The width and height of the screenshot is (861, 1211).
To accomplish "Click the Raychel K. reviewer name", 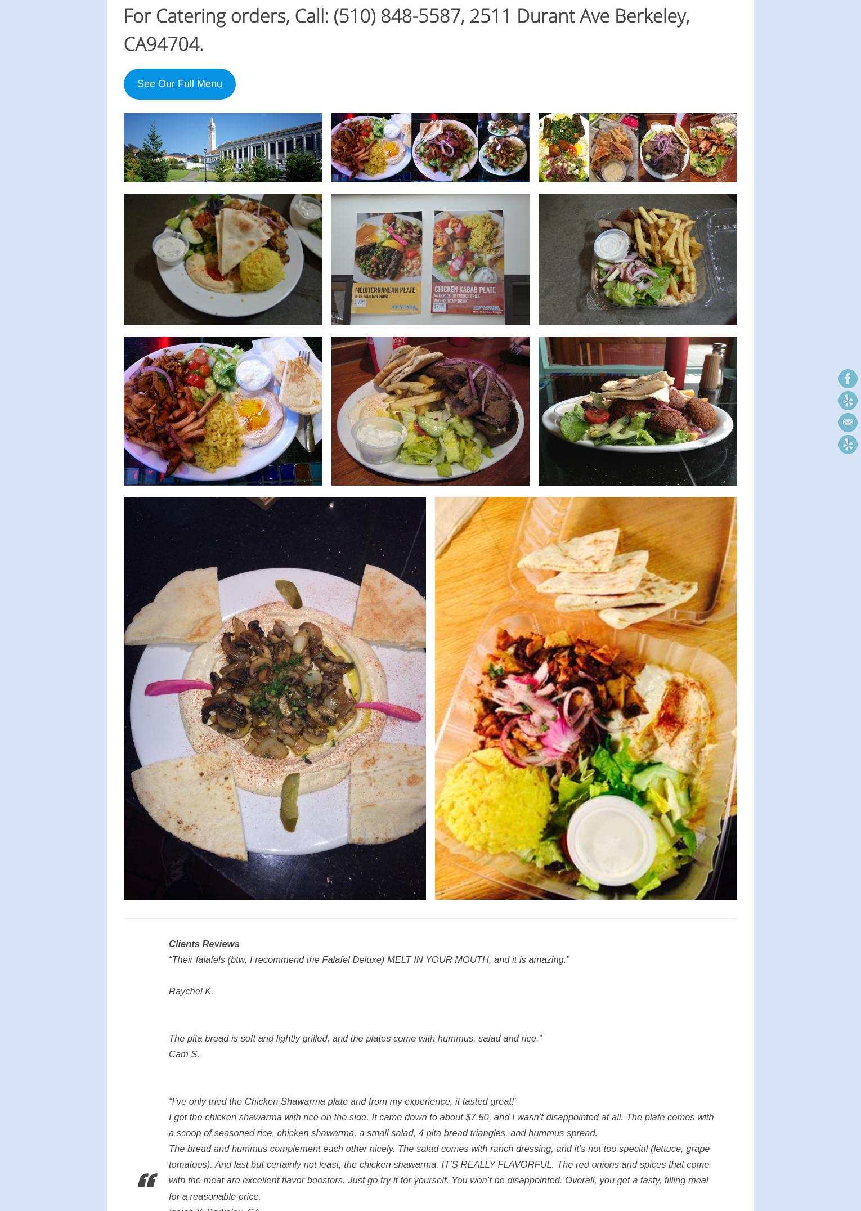I will click(x=191, y=991).
